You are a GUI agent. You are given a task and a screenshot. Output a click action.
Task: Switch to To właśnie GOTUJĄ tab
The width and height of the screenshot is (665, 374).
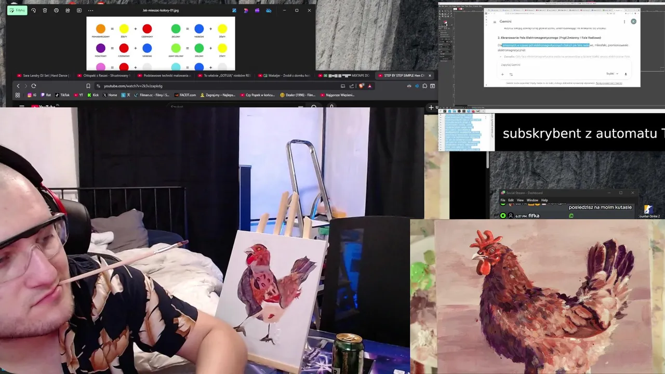(x=224, y=75)
